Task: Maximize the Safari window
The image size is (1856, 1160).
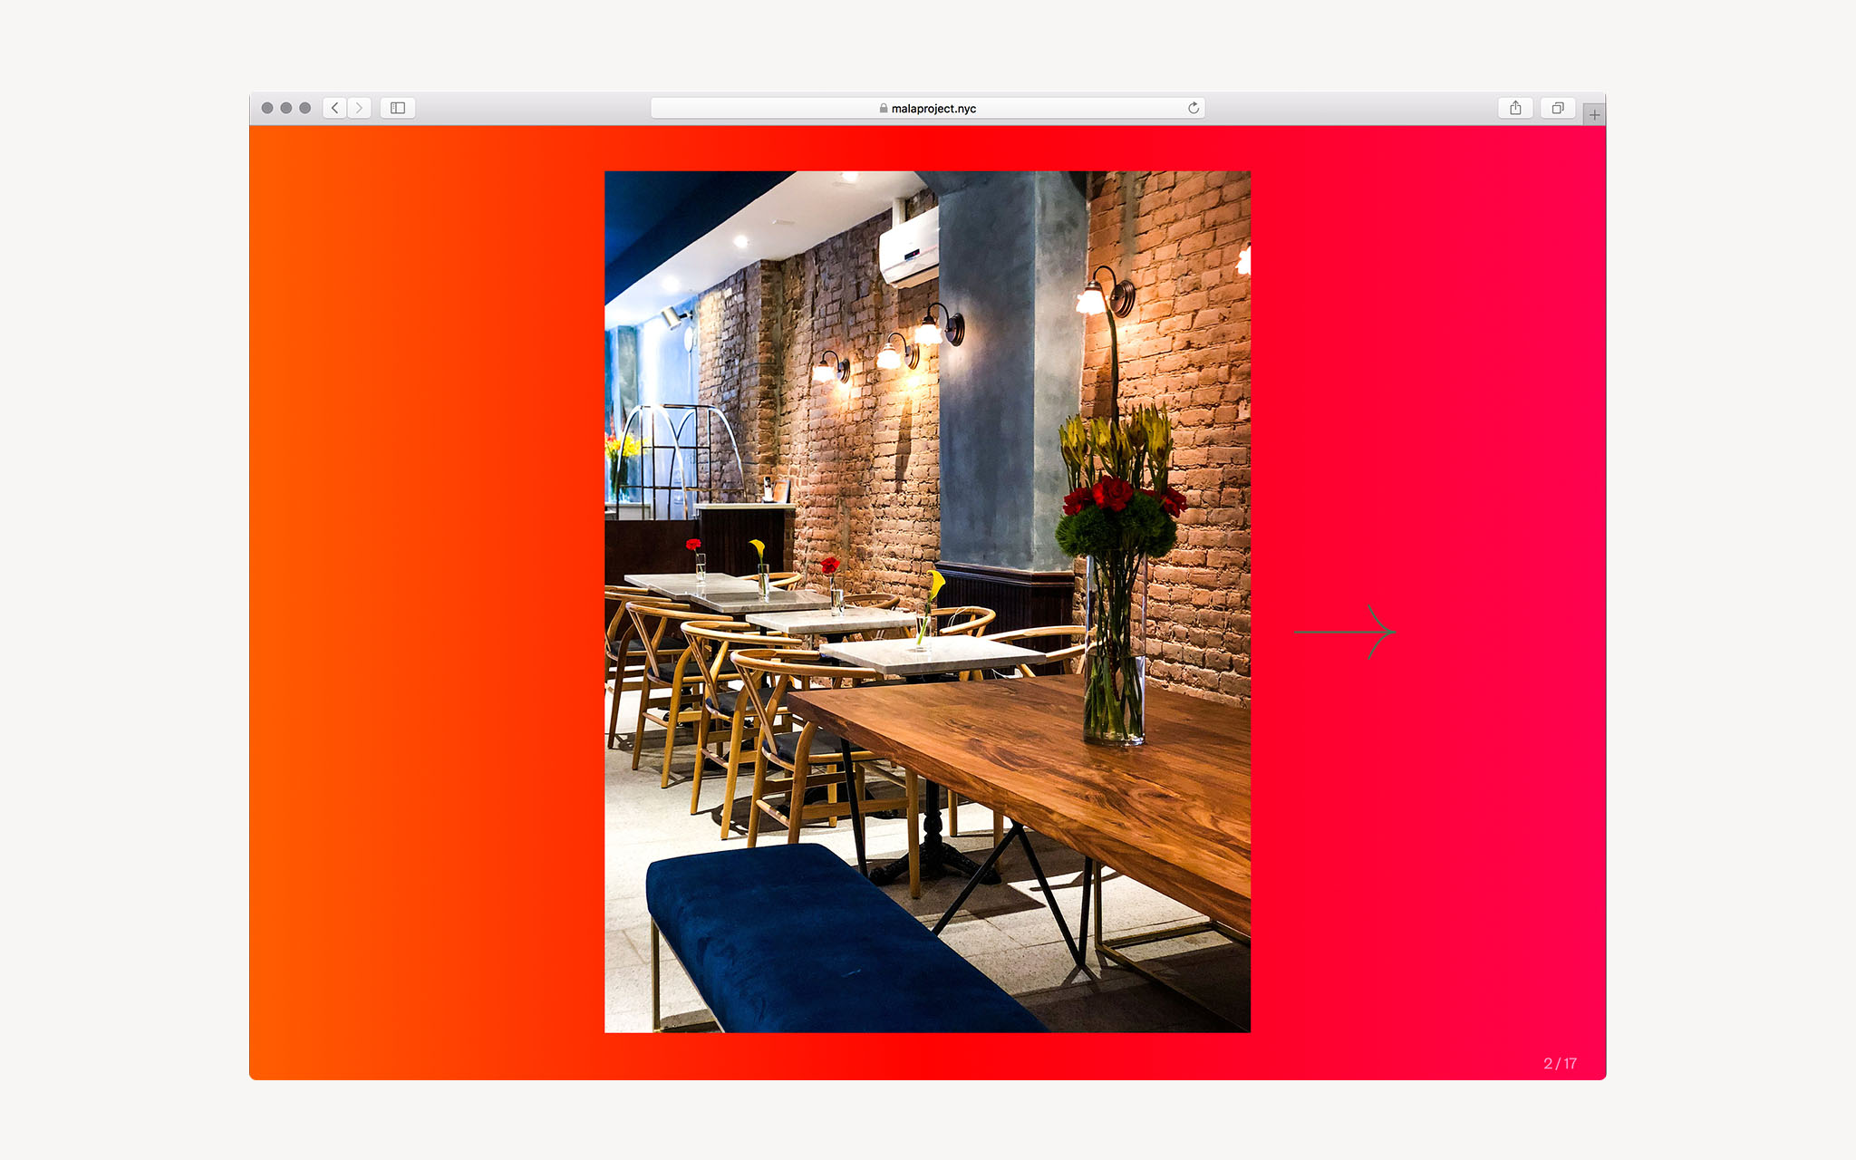Action: (x=305, y=108)
